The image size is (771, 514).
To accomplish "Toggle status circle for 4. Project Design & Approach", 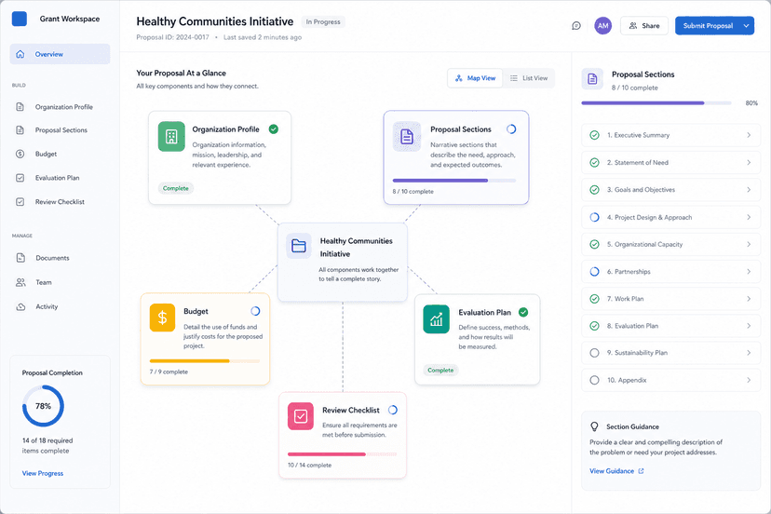I will [594, 217].
